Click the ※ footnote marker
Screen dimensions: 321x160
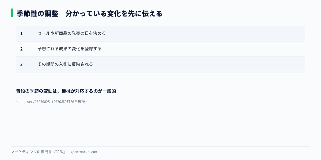pyautogui.click(x=18, y=102)
